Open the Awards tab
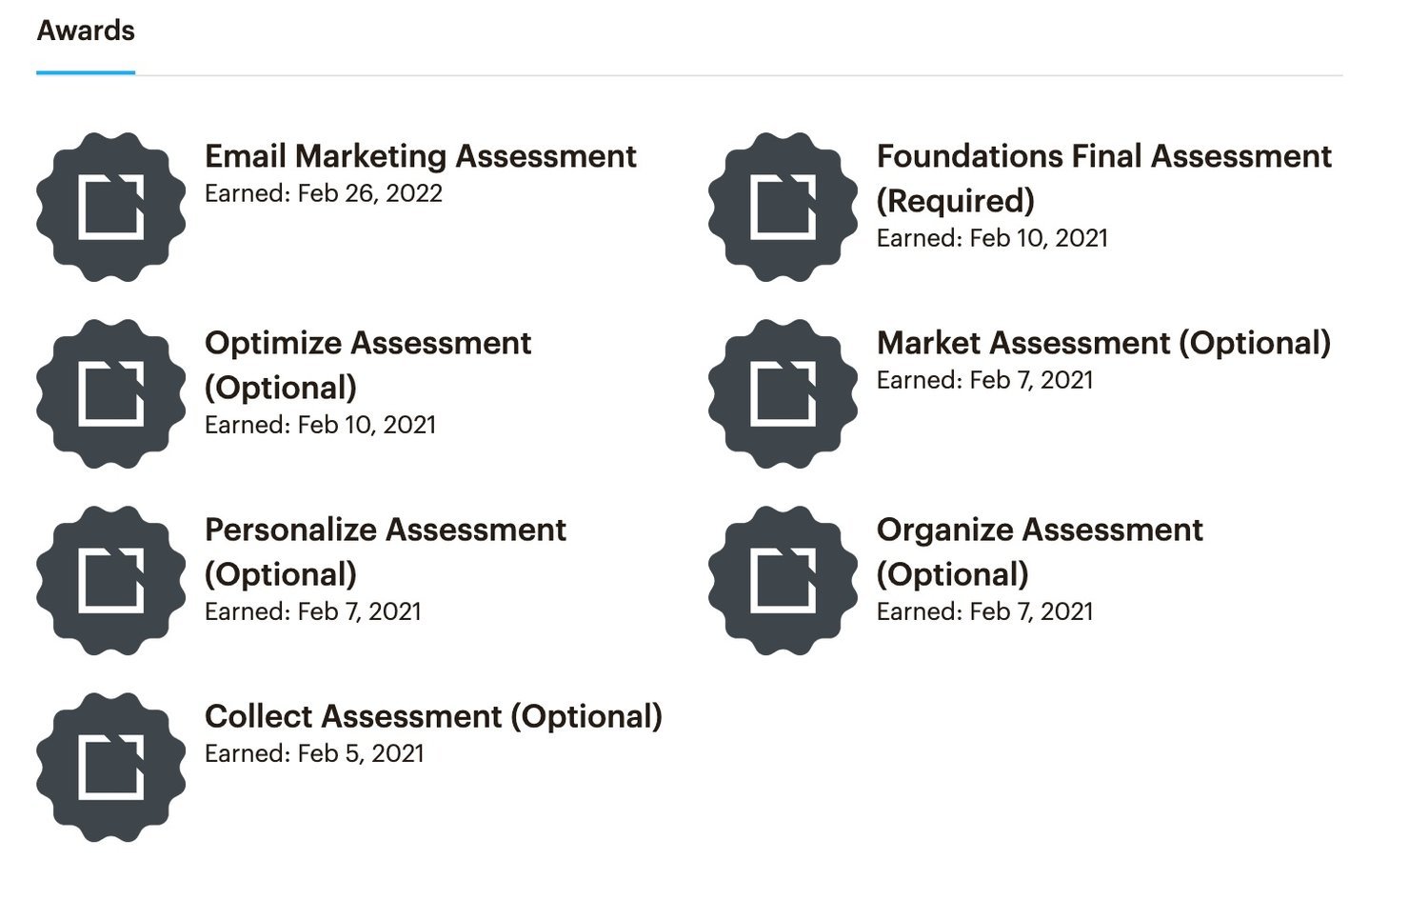This screenshot has height=900, width=1428. [x=86, y=31]
